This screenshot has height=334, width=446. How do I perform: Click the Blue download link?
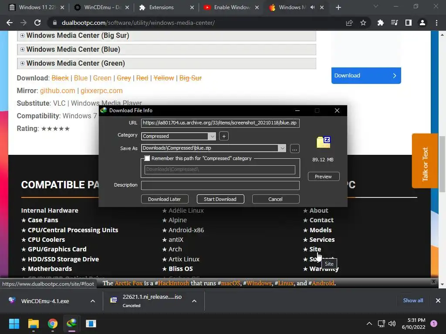(x=81, y=78)
